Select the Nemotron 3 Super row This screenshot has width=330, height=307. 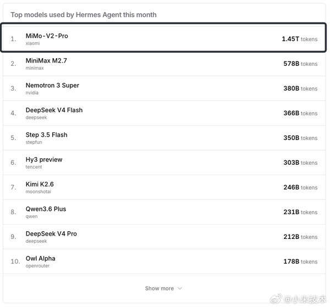point(164,88)
